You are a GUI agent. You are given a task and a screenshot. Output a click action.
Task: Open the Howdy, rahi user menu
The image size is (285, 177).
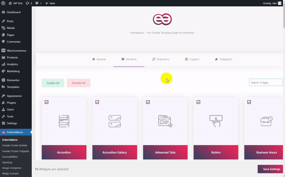(x=270, y=3)
